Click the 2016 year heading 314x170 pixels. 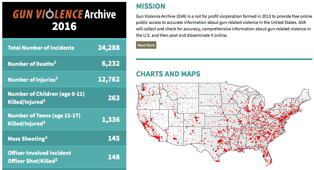click(x=64, y=26)
